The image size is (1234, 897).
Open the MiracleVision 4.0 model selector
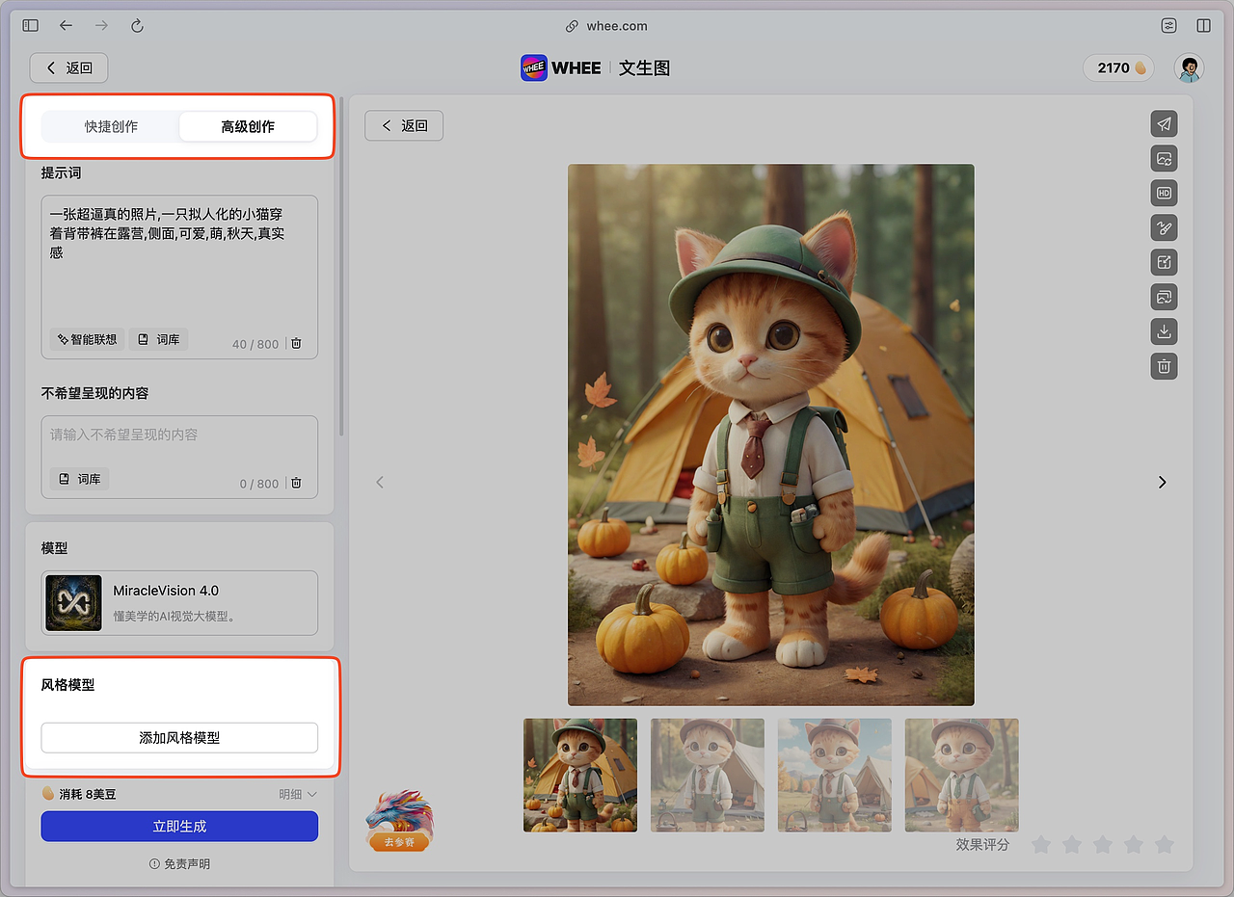(x=179, y=603)
